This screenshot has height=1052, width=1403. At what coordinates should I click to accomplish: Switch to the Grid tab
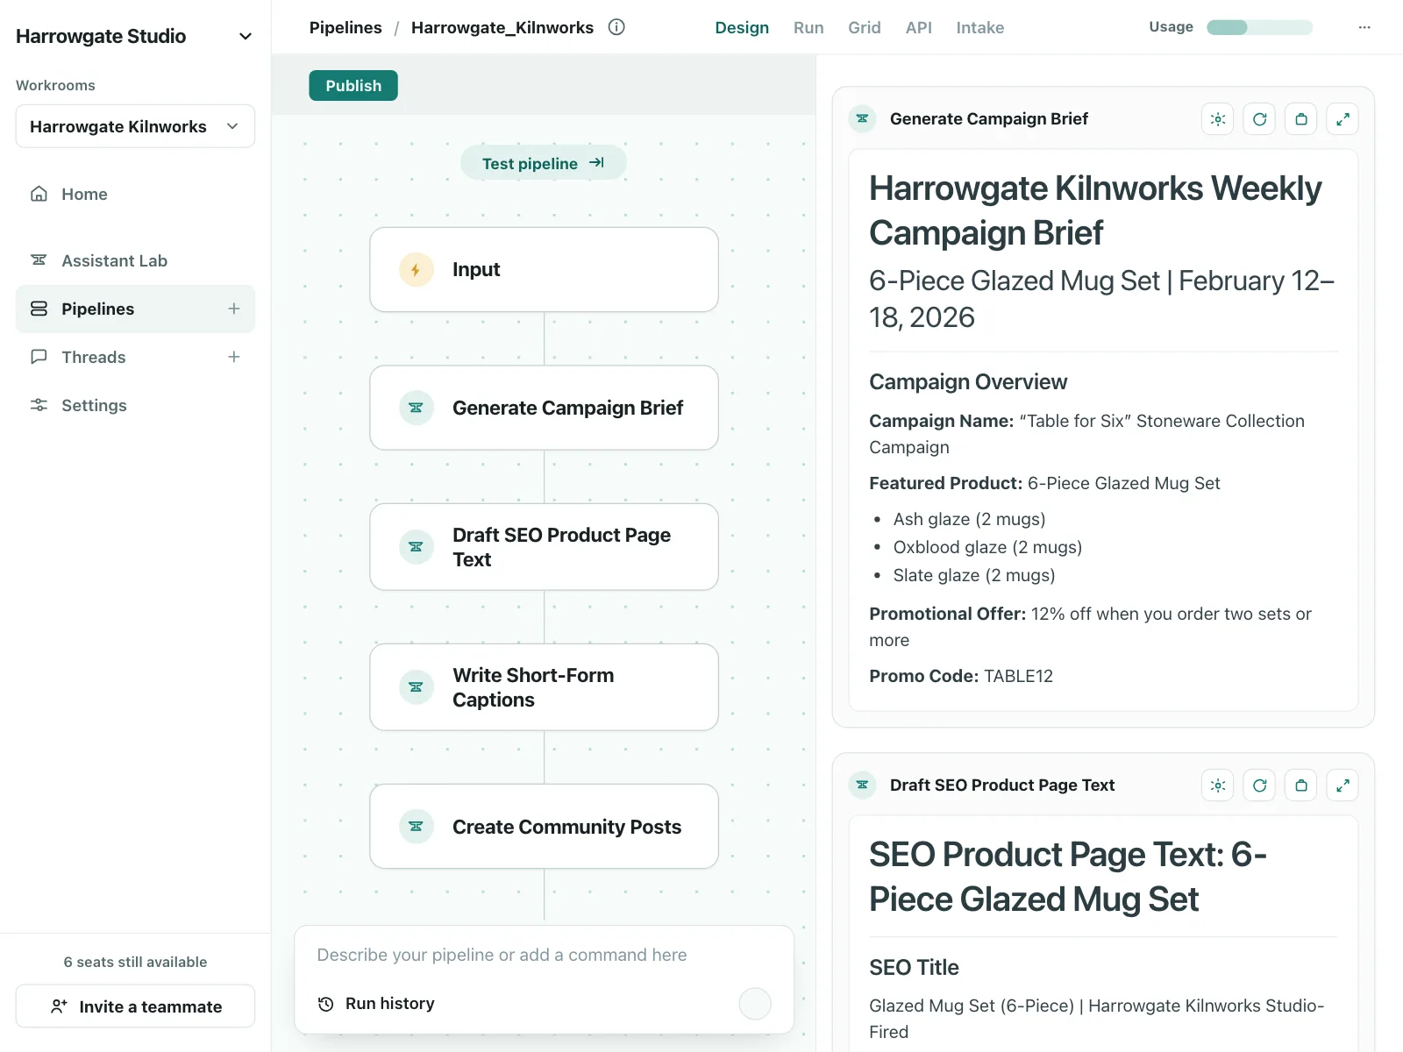click(x=865, y=27)
